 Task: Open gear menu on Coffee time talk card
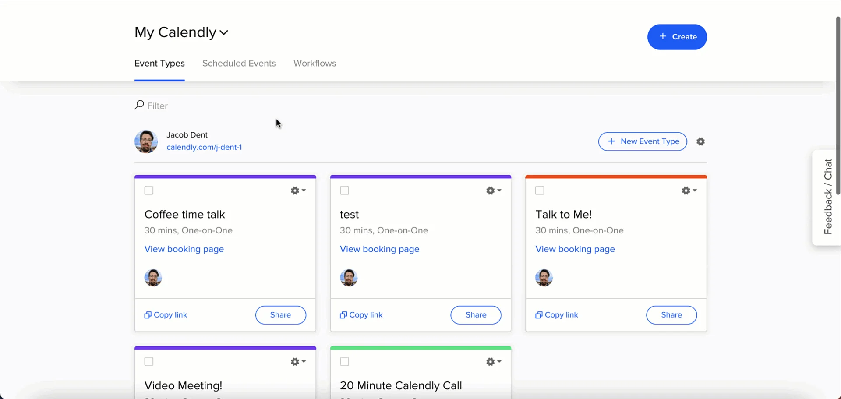pos(298,191)
